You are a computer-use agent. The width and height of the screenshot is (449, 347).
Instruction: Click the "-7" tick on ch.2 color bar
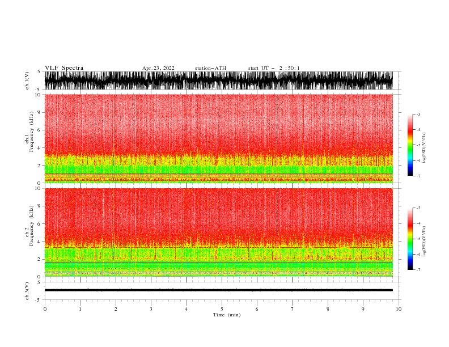(418, 269)
